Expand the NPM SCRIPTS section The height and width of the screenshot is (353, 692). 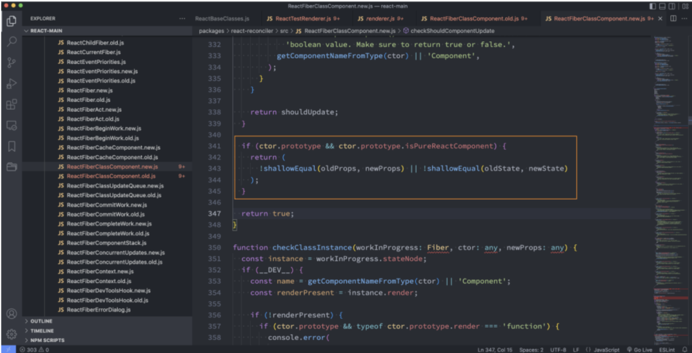pos(107,340)
